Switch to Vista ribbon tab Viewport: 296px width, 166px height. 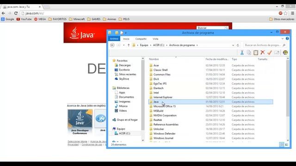tap(155, 39)
